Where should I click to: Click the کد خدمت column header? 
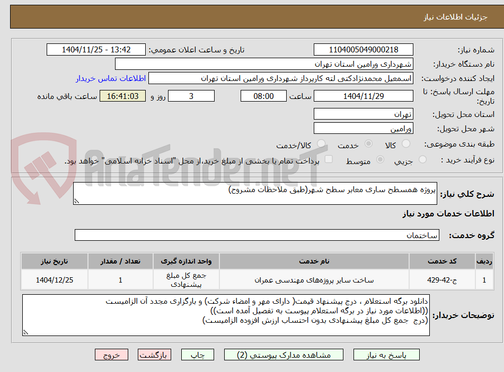[x=442, y=261]
